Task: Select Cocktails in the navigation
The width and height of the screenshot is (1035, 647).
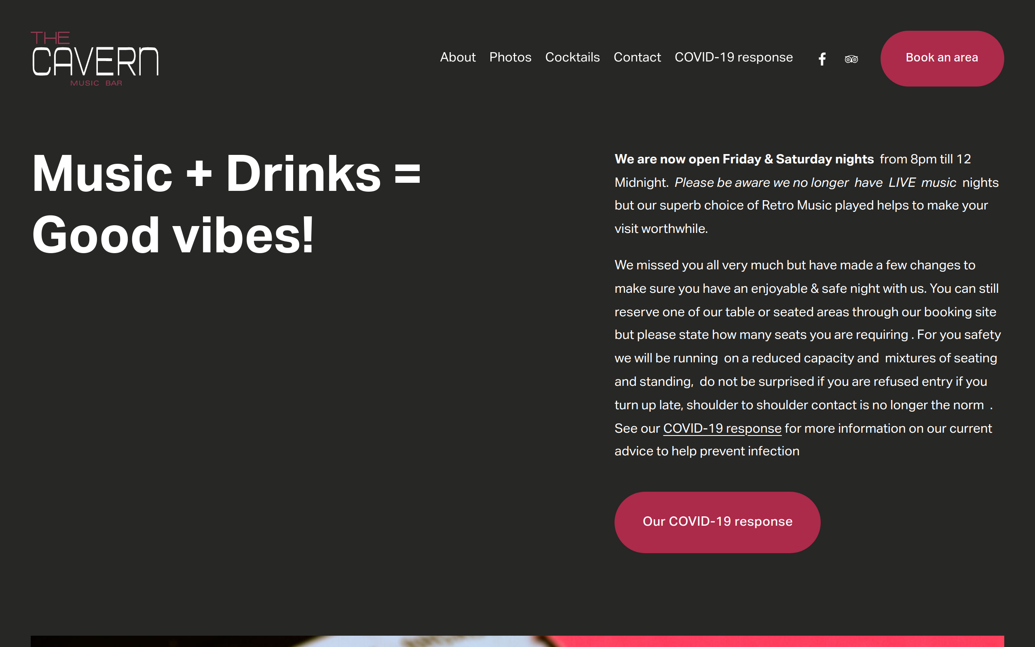Action: click(x=572, y=57)
